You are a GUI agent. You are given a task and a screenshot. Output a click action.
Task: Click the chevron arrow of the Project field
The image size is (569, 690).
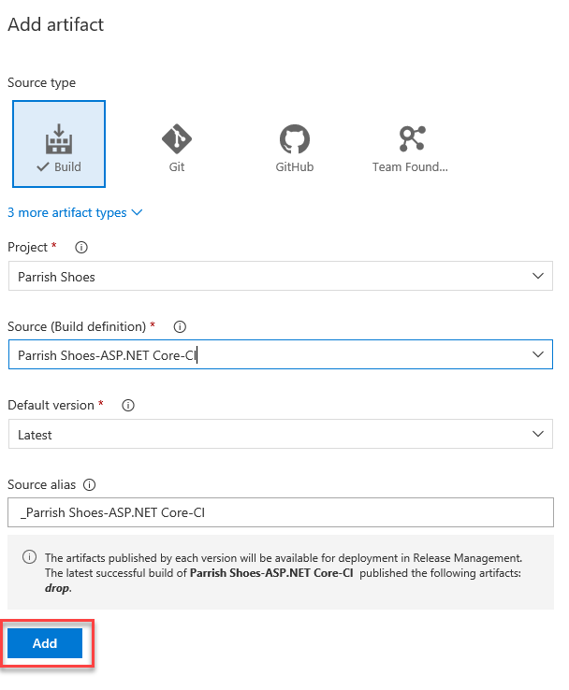click(x=537, y=277)
